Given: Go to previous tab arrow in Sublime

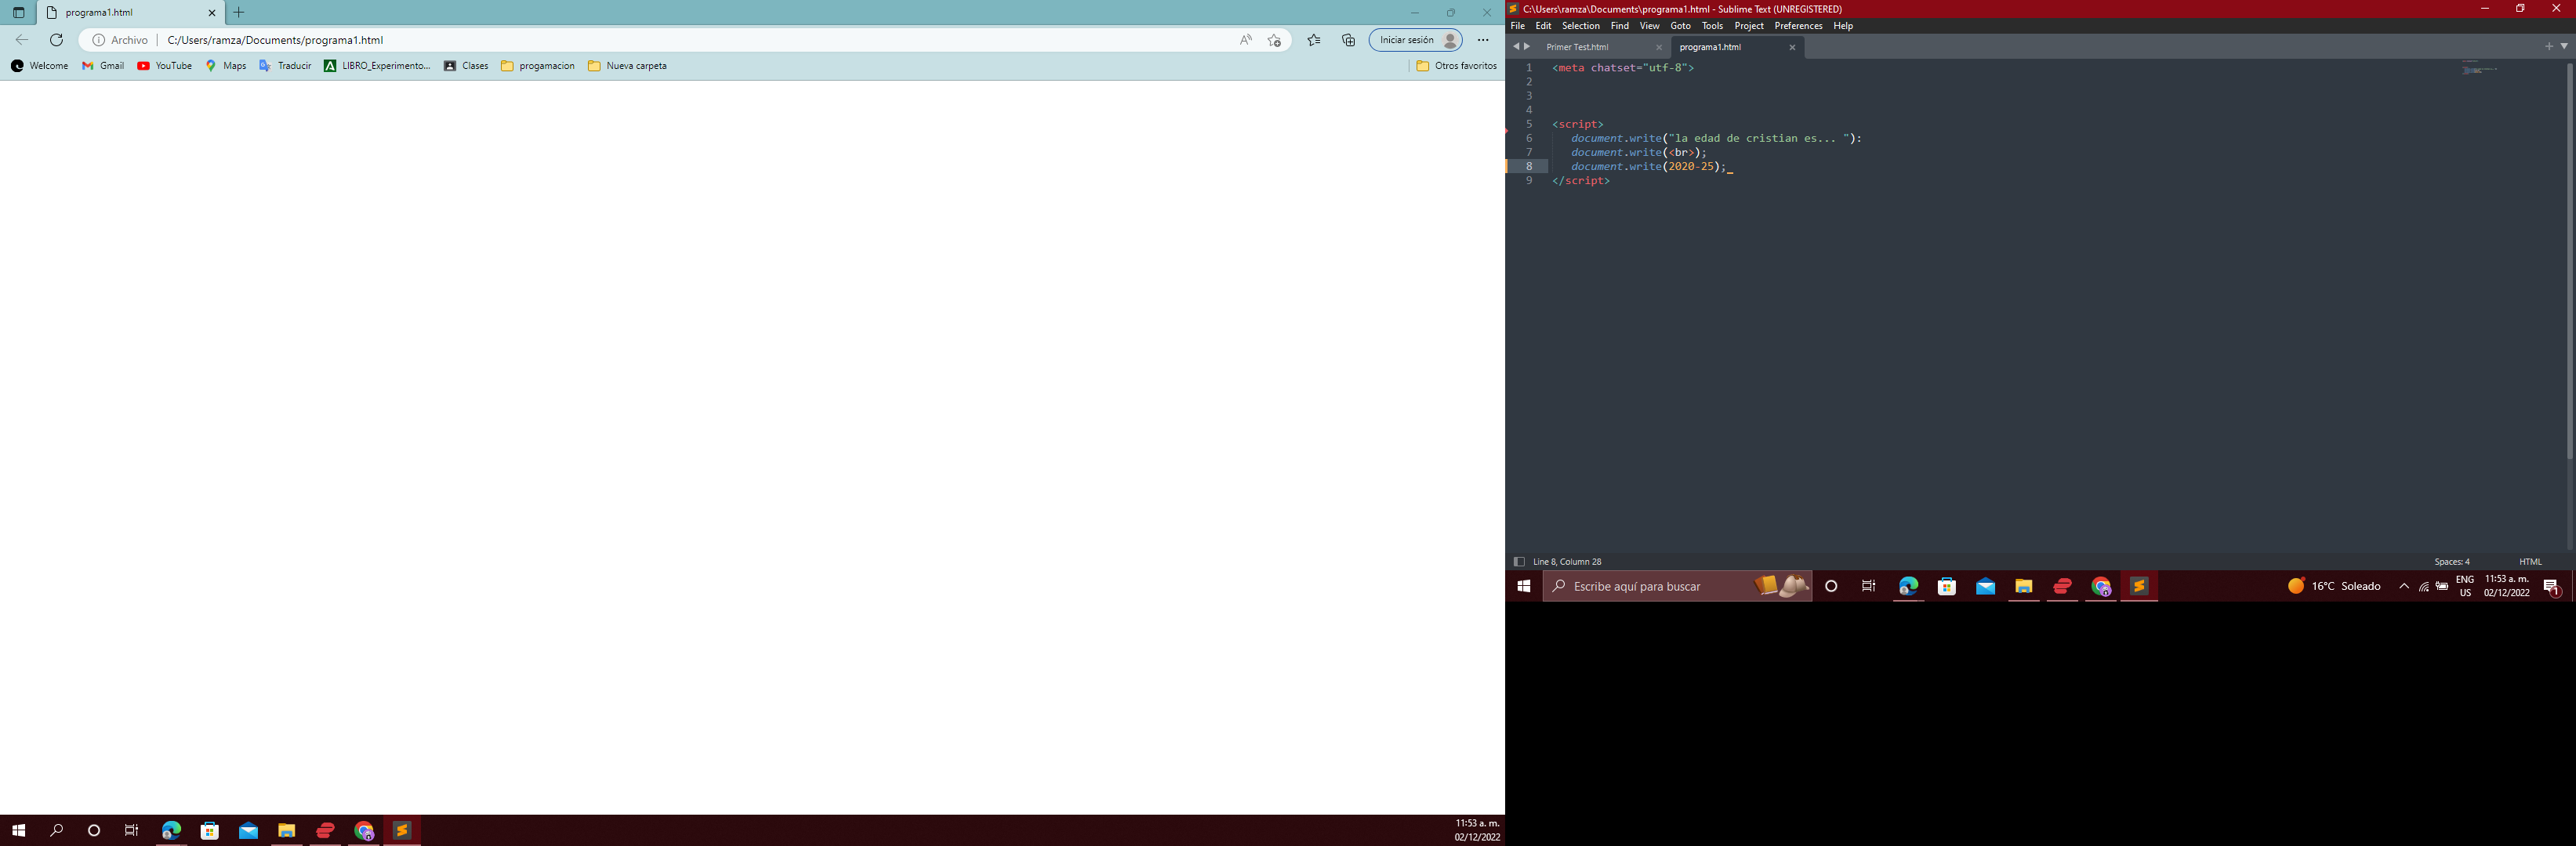Looking at the screenshot, I should coord(1515,46).
